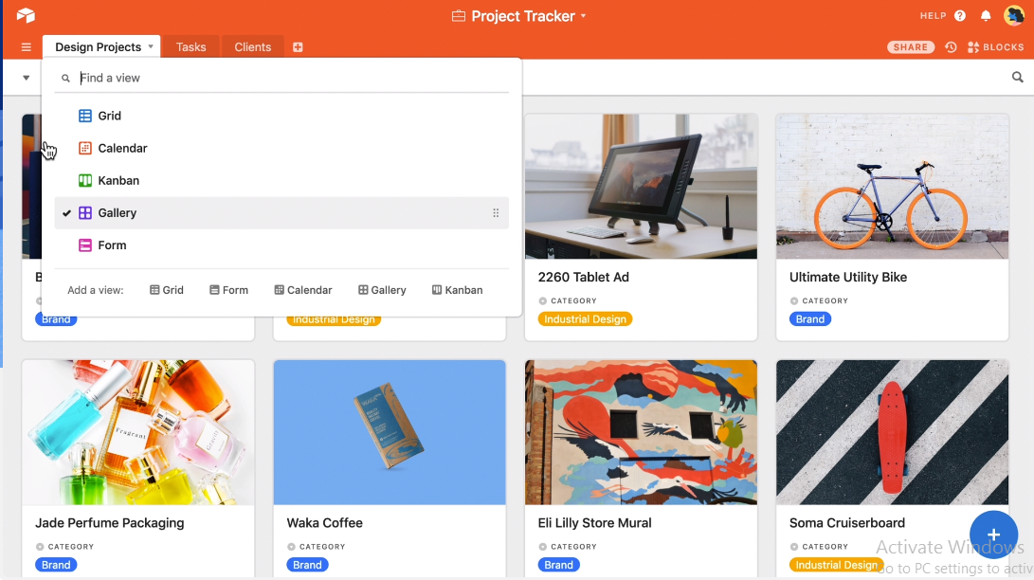Open the Jade Perfume Packaging image
Screen dimensions: 1034x580
(137, 432)
